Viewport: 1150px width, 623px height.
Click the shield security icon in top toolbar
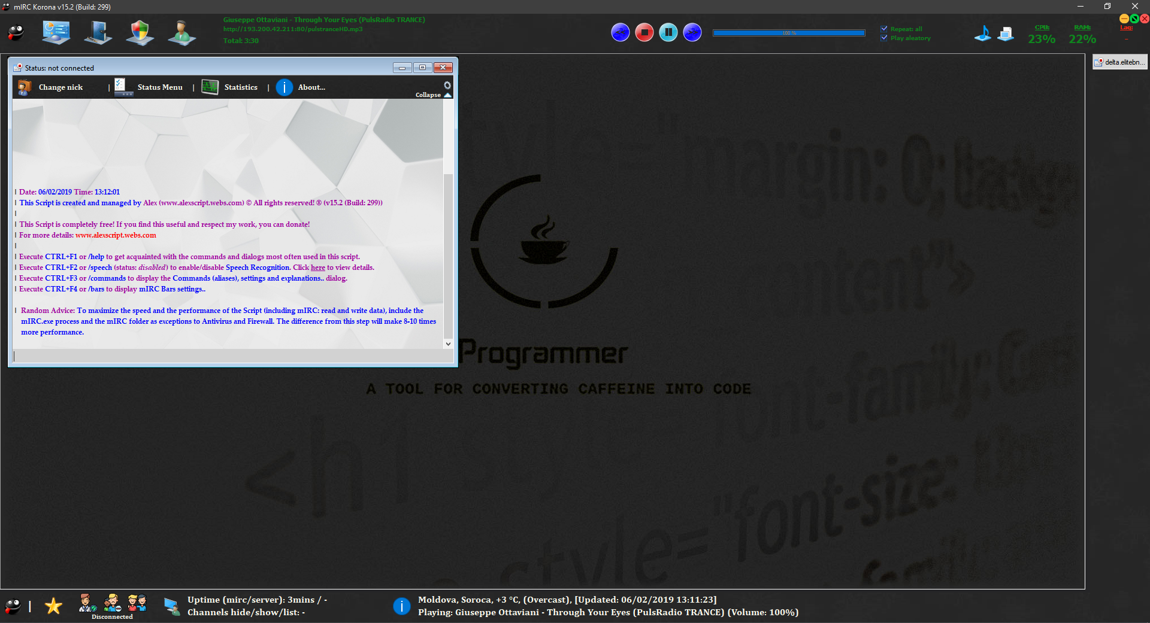coord(140,33)
